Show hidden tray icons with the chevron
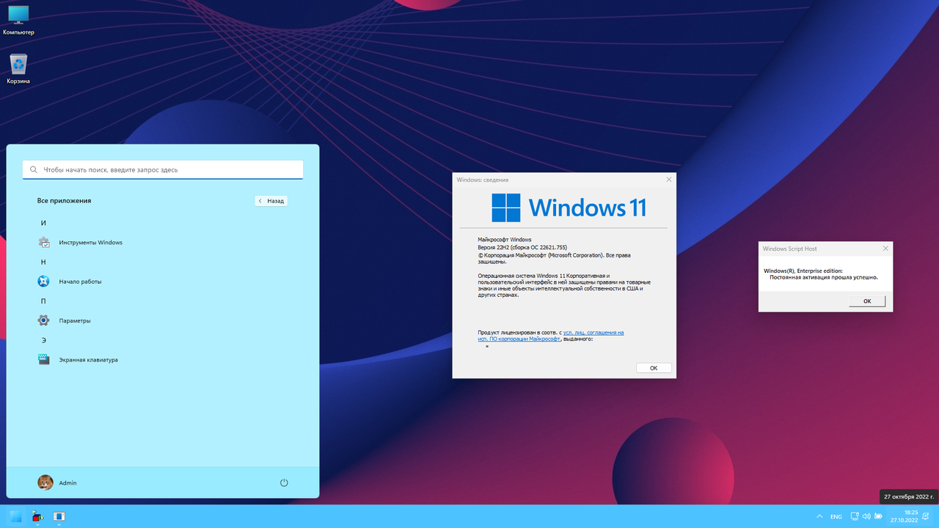Screen dimensions: 939x528 819,516
